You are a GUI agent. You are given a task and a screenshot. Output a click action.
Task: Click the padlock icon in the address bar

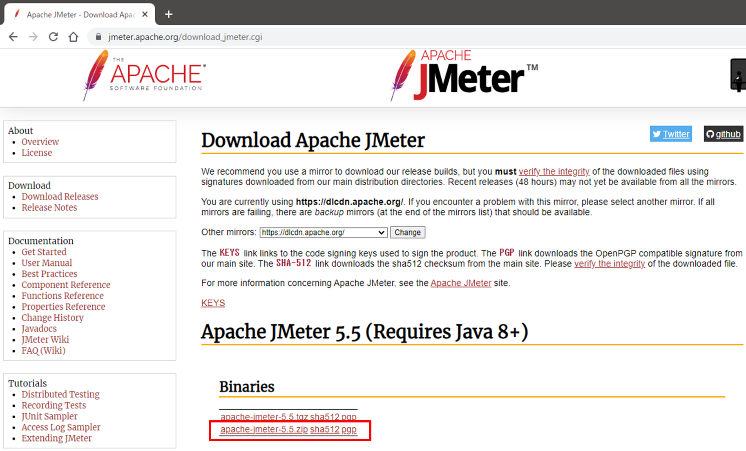tap(98, 37)
